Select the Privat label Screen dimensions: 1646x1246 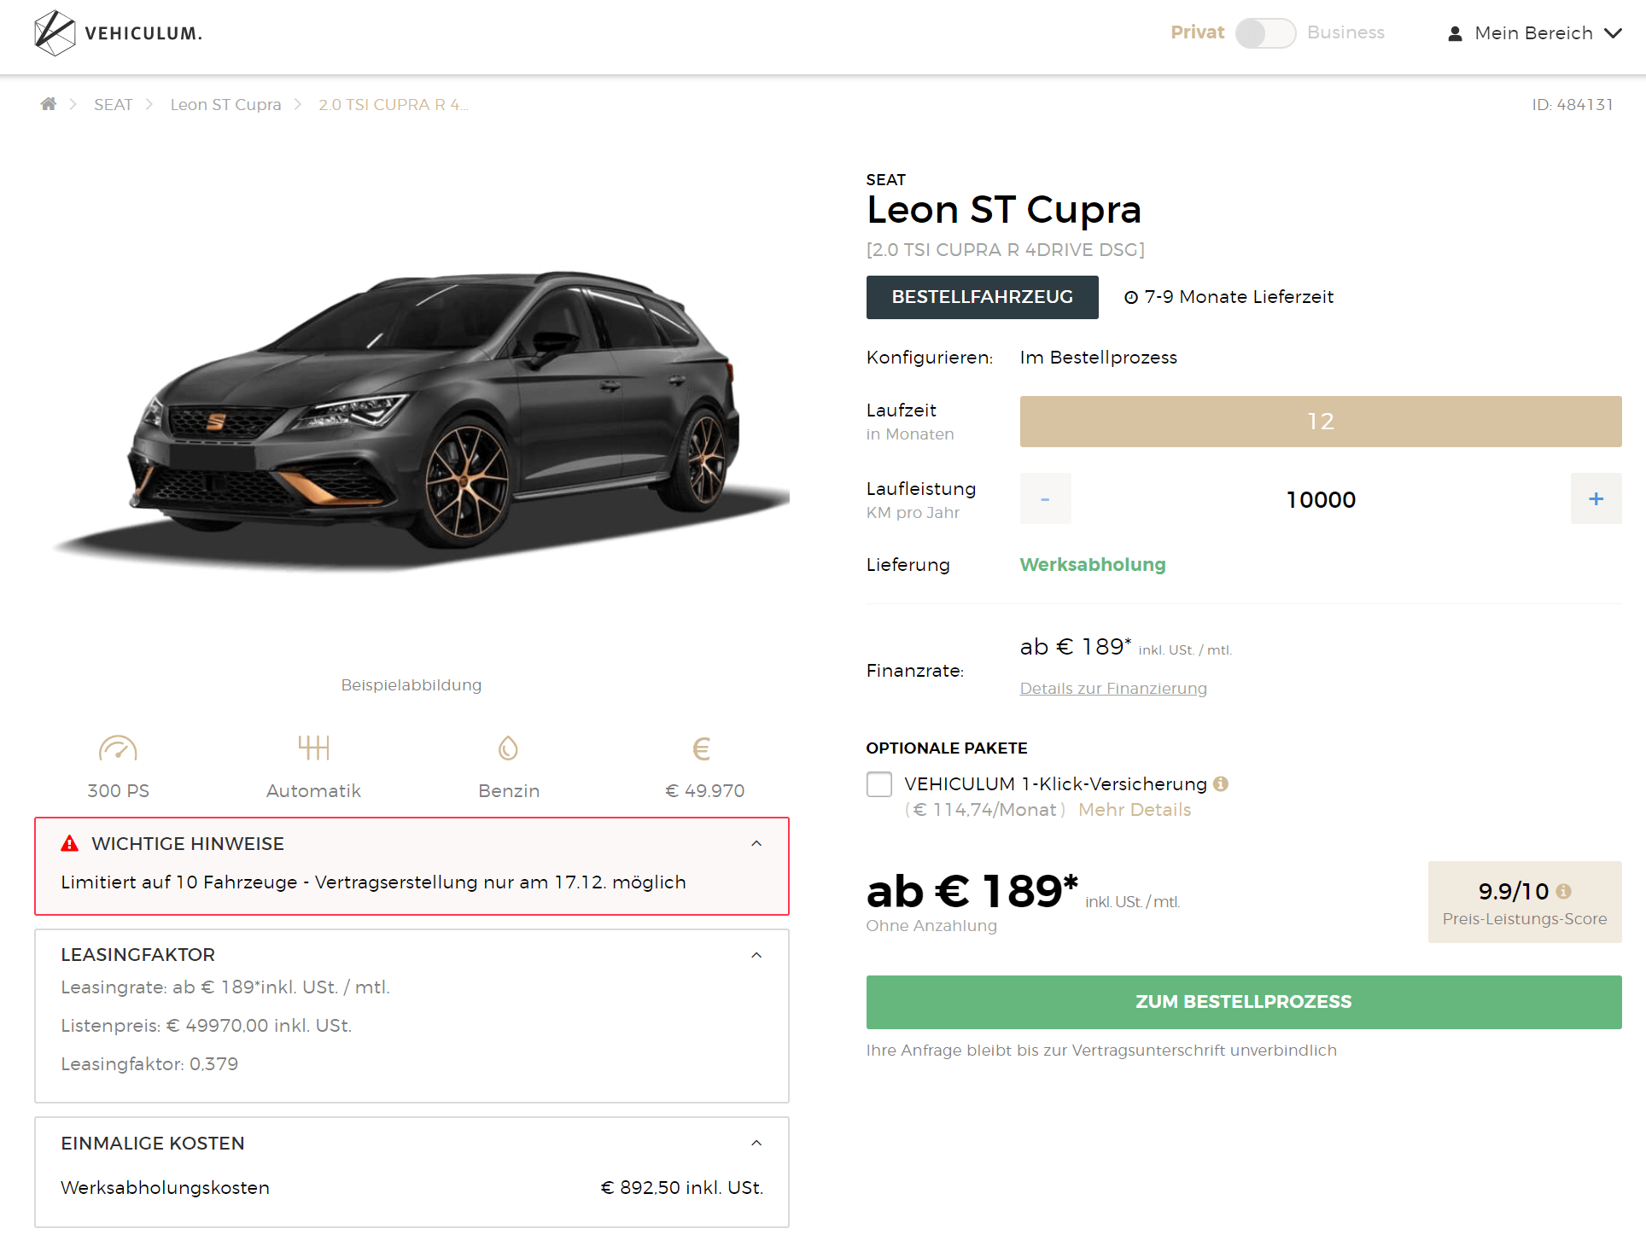tap(1197, 32)
